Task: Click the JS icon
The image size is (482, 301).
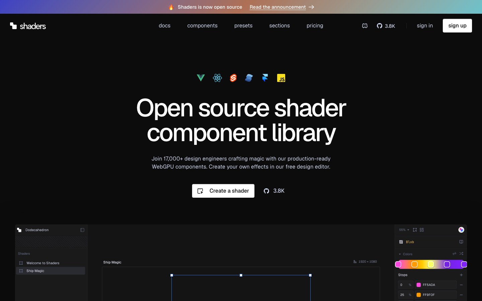Action: (281, 78)
